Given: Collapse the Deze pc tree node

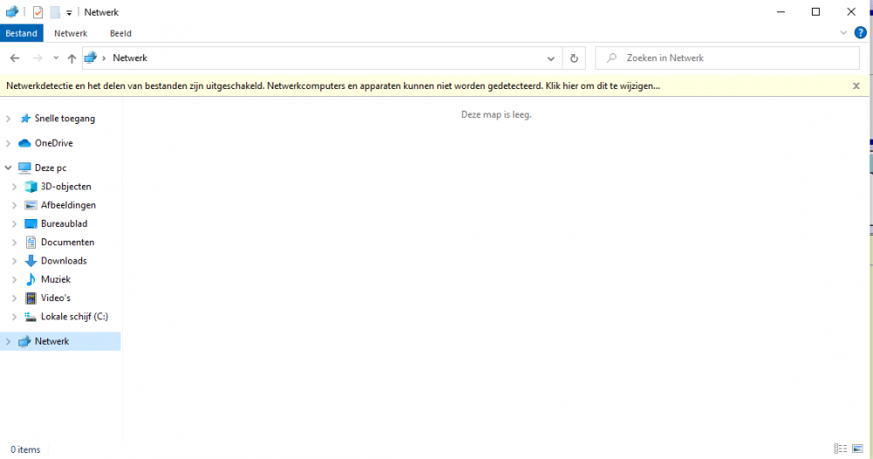Looking at the screenshot, I should coord(9,168).
